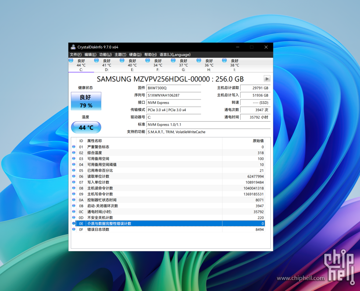The width and height of the screenshot is (360, 291).
Task: Select the 可用备用空间阈值 attribute row
Action: coord(170,165)
